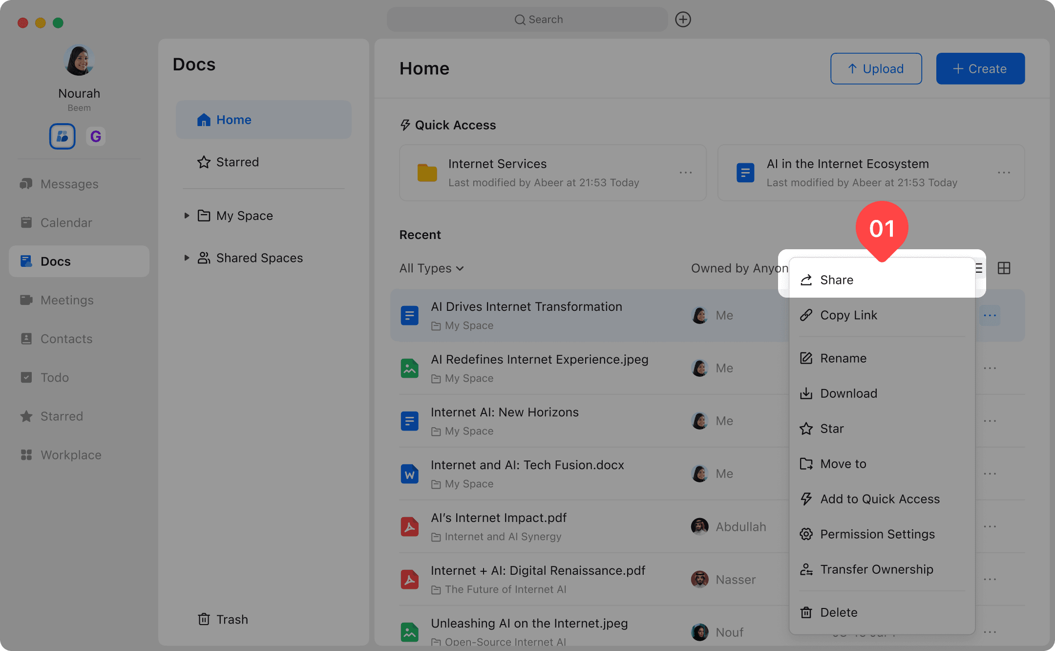The height and width of the screenshot is (651, 1055).
Task: Choose Permission Settings menu entry
Action: pyautogui.click(x=877, y=534)
